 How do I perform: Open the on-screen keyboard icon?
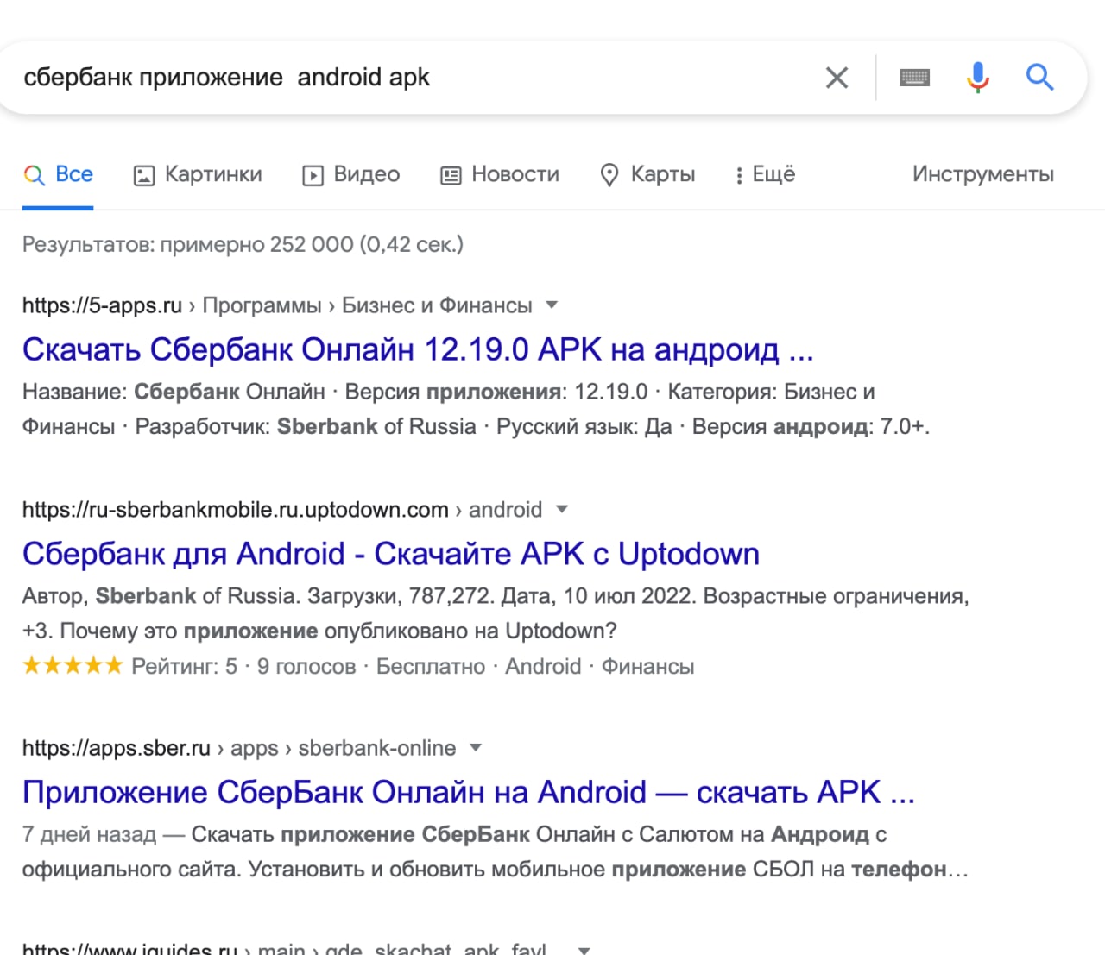pyautogui.click(x=914, y=78)
